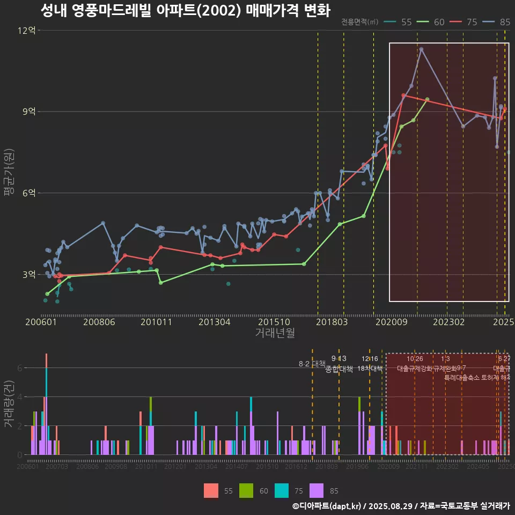Click the 201803 x-axis label on price chart
515x515 pixels.
click(331, 322)
